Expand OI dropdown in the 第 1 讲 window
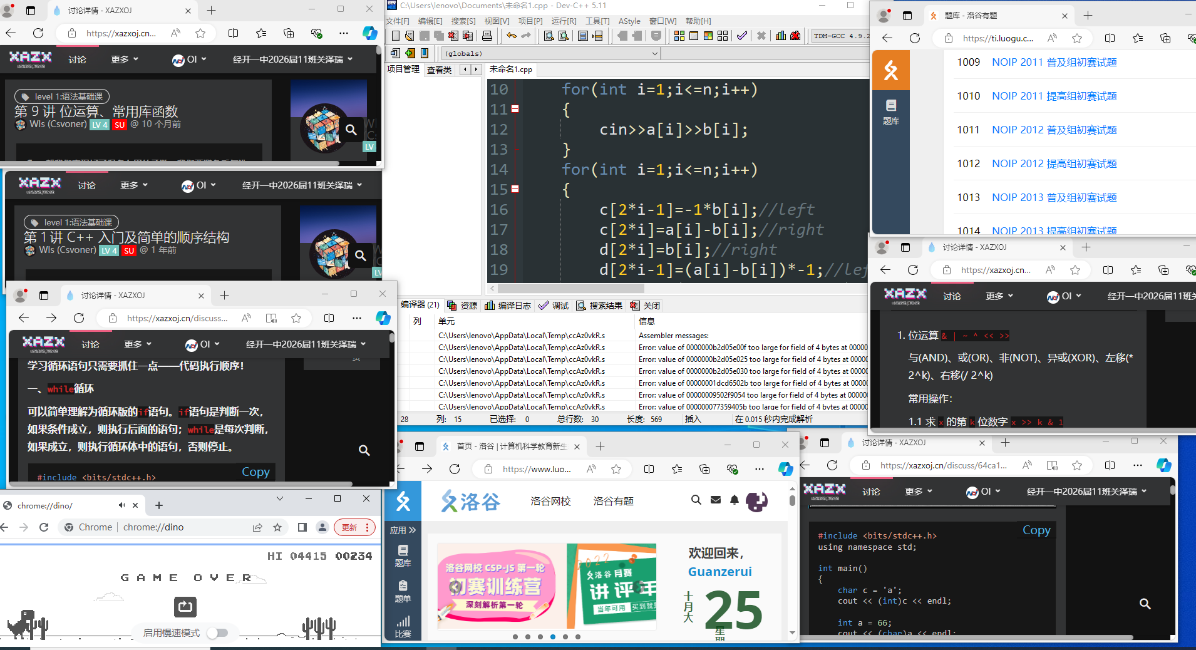This screenshot has height=650, width=1196. coord(198,185)
